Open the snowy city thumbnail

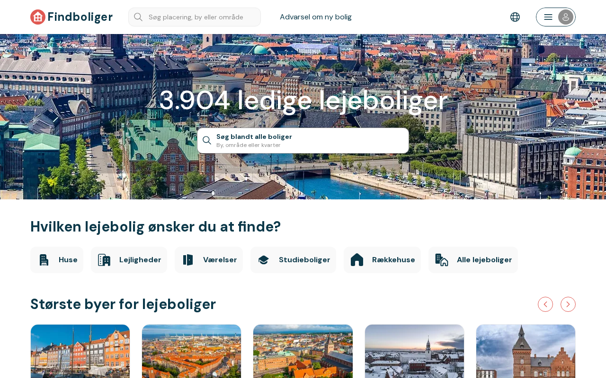click(414, 351)
